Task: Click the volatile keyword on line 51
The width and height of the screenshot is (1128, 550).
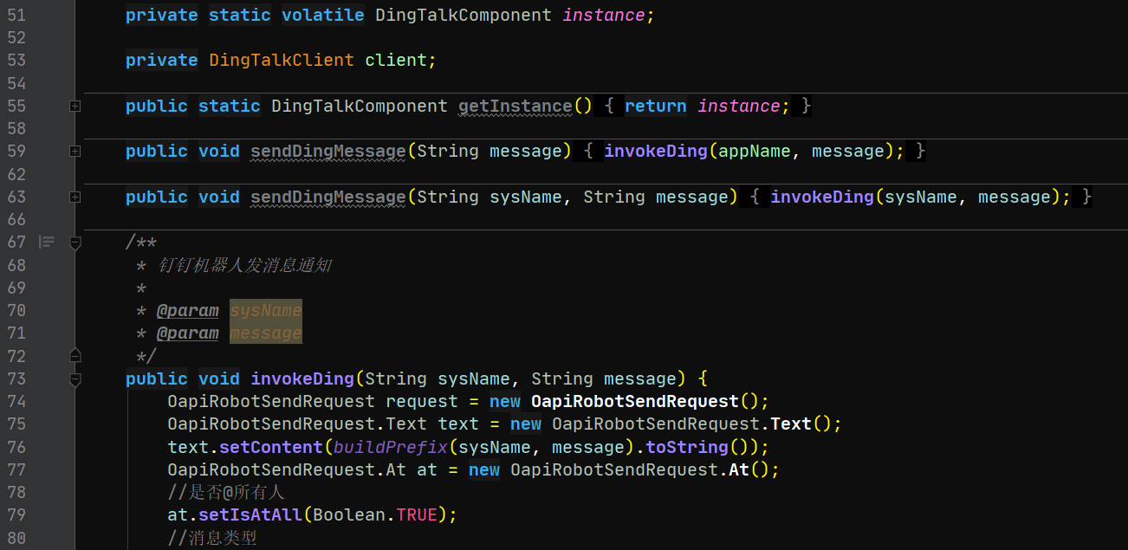Action: click(323, 15)
